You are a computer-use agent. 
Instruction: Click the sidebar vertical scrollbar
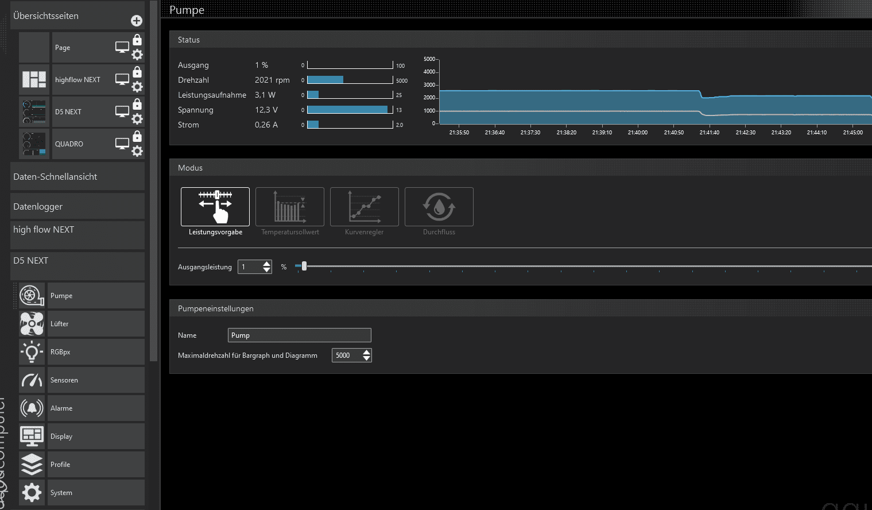pyautogui.click(x=153, y=181)
